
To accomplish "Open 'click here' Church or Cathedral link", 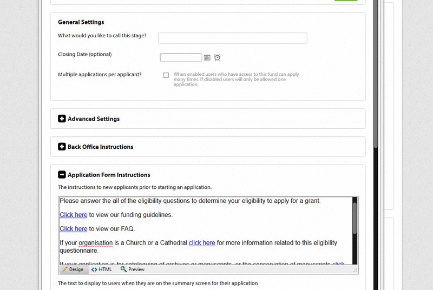I will tap(202, 243).
